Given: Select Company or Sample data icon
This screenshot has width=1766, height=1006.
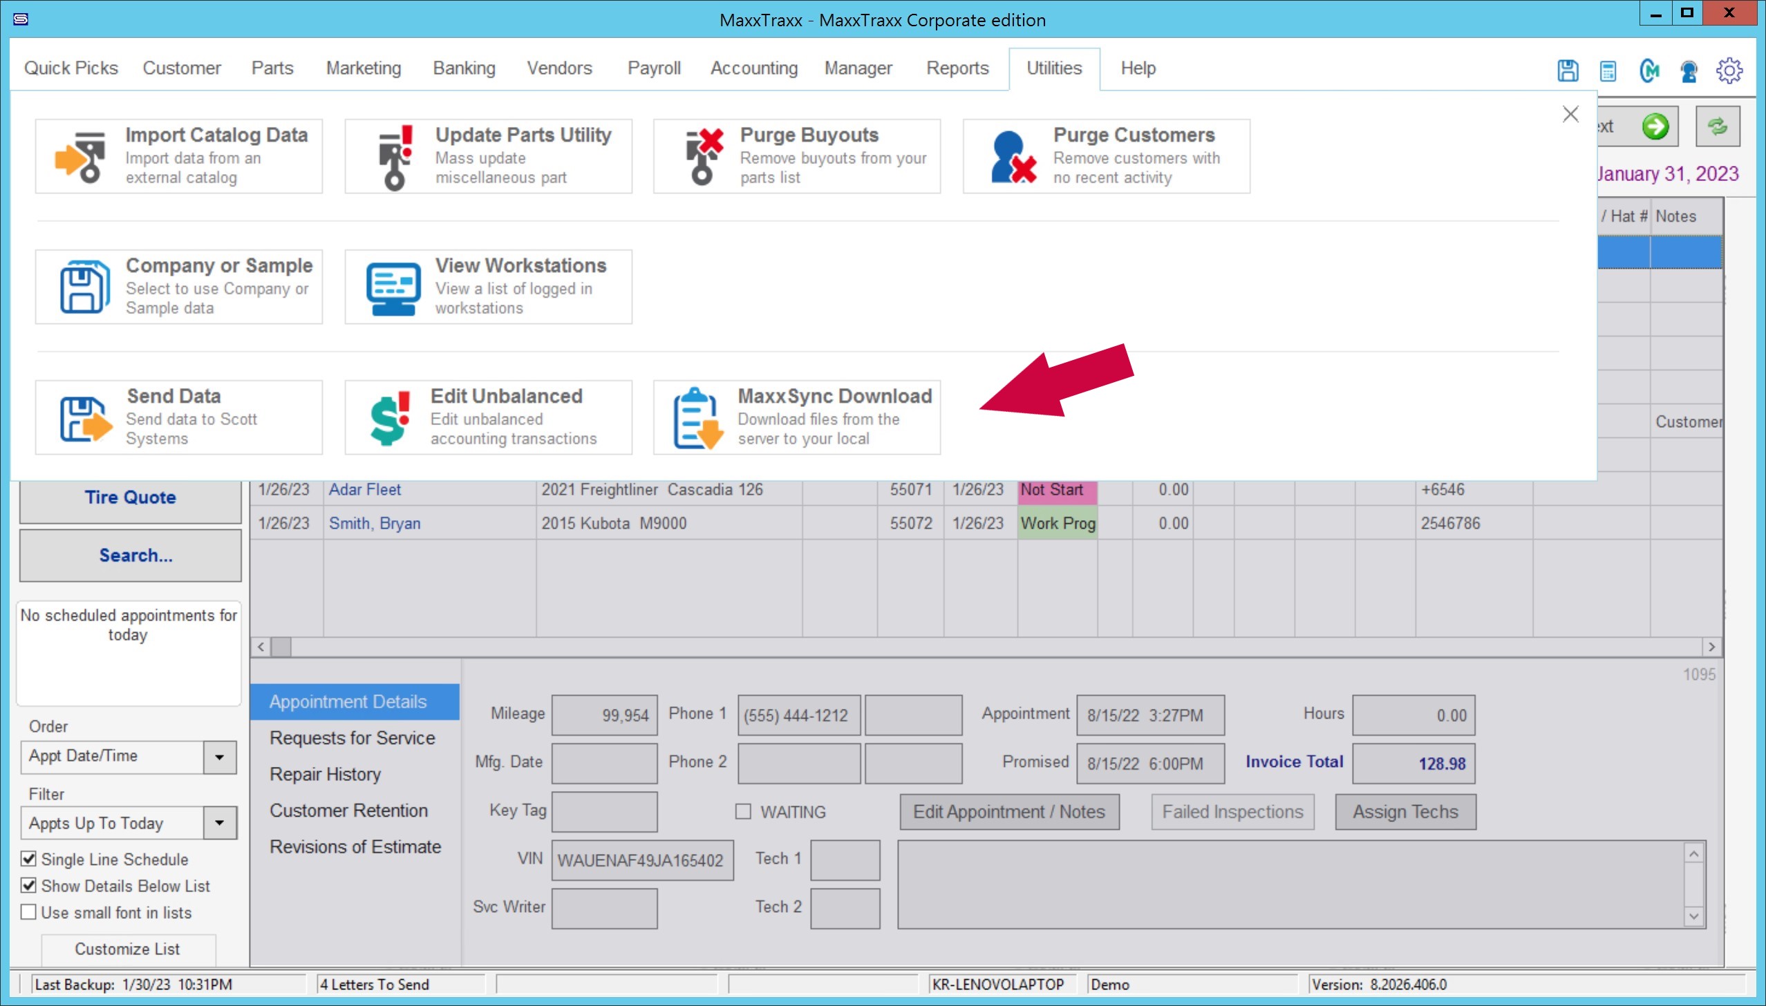Looking at the screenshot, I should tap(84, 287).
